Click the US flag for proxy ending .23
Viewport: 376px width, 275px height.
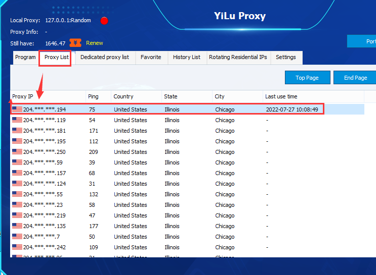[17, 205]
